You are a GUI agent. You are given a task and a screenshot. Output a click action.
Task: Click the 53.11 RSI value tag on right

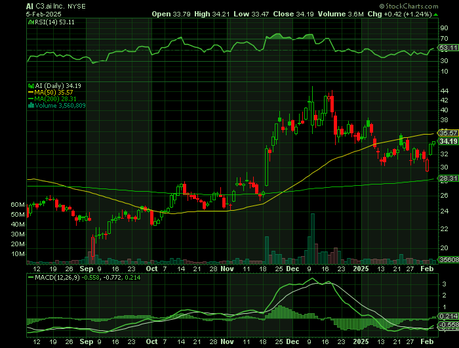coord(448,48)
